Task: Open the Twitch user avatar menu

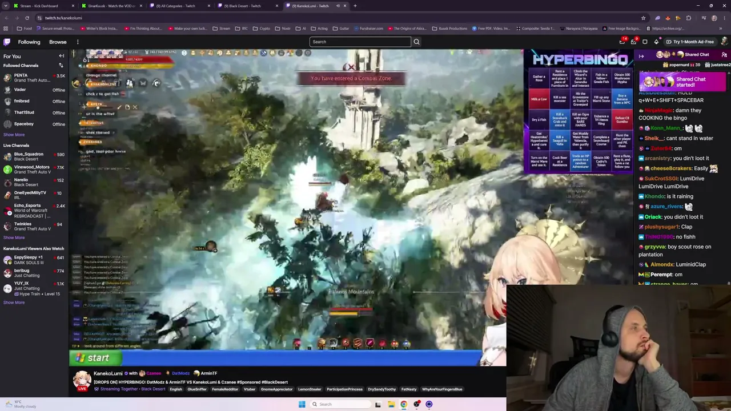Action: (724, 42)
